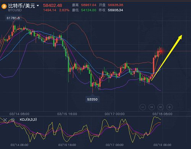Click the KDJ(9,3,3) indicator label
The image size is (191, 149).
click(28, 120)
